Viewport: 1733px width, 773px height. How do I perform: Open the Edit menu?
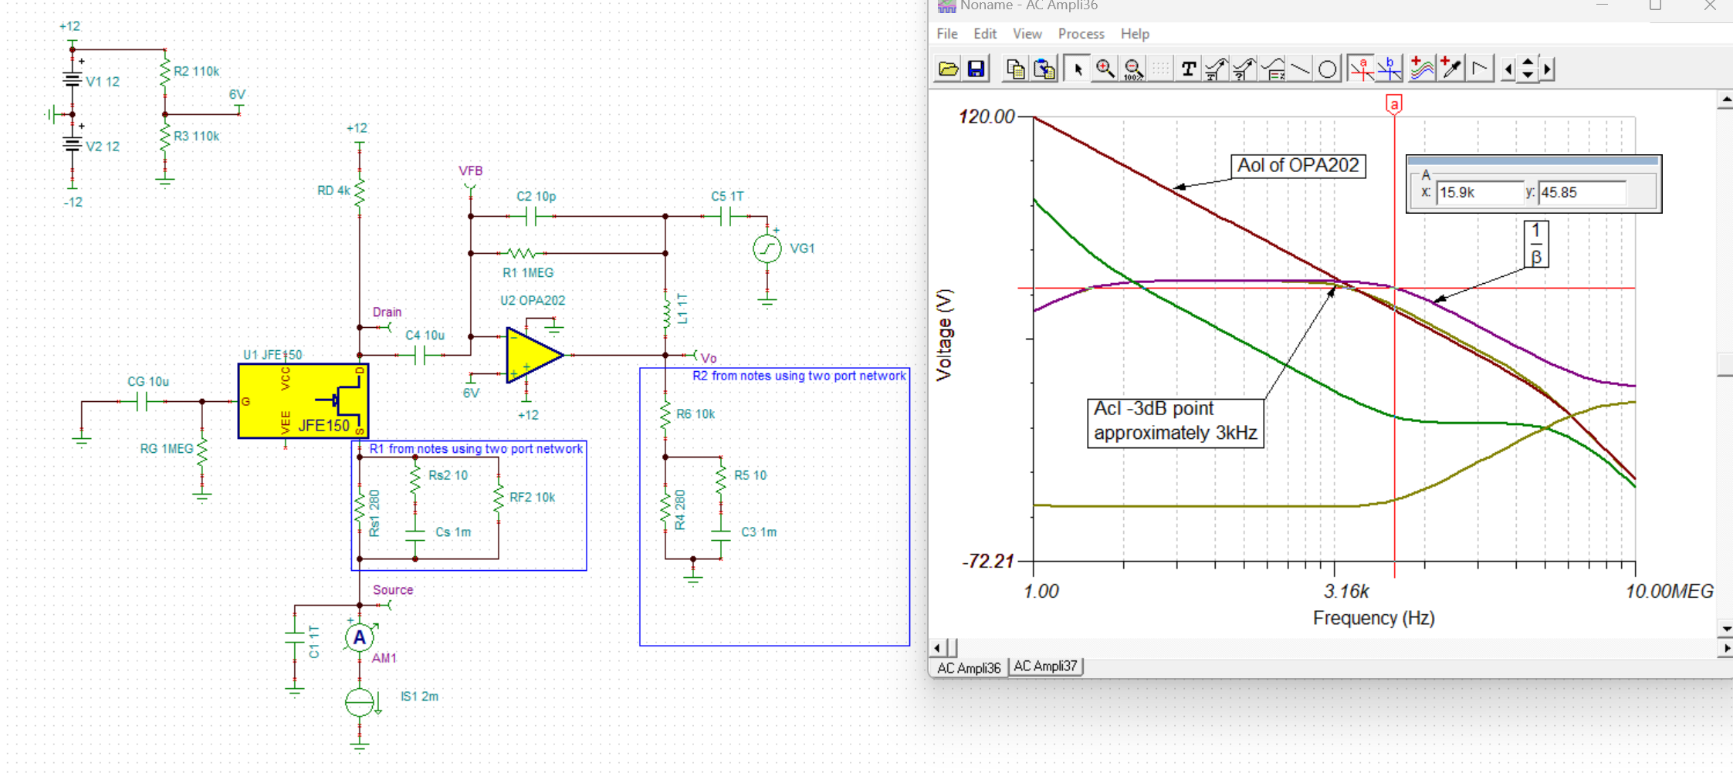(985, 34)
